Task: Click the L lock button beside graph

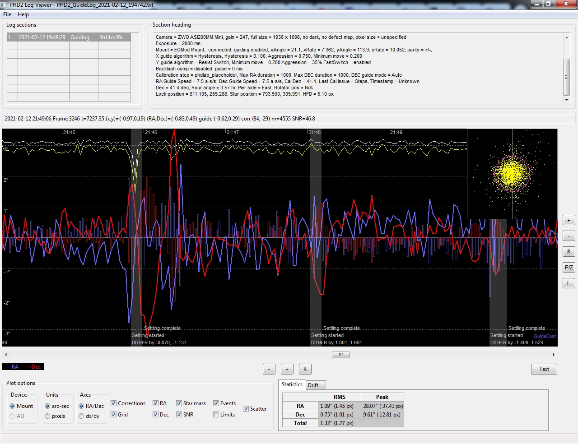Action: [569, 283]
